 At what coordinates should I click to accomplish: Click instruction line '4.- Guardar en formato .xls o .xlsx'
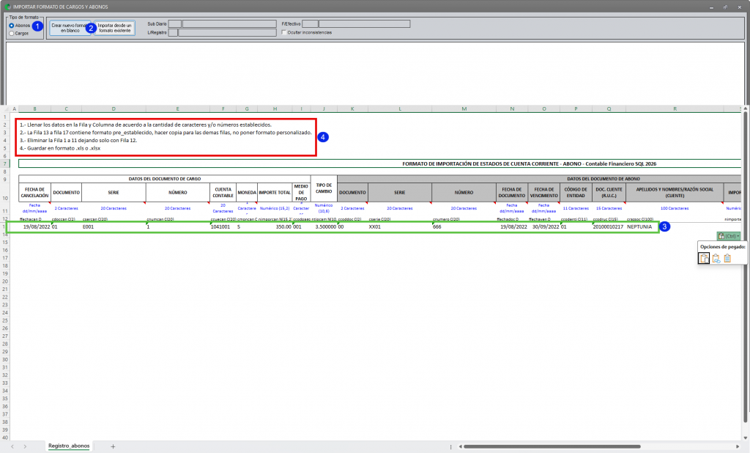(x=60, y=149)
